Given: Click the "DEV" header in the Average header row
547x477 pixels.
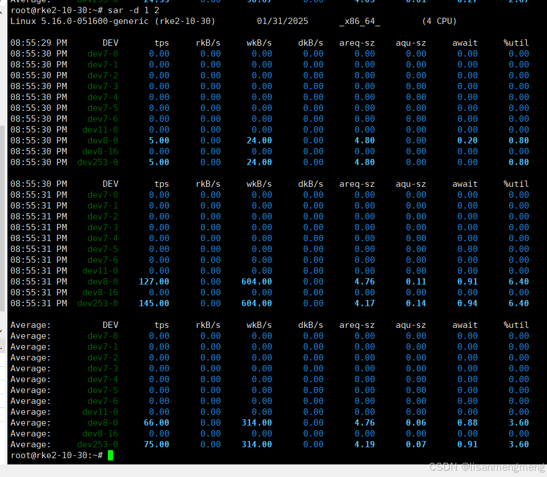Looking at the screenshot, I should coord(111,325).
